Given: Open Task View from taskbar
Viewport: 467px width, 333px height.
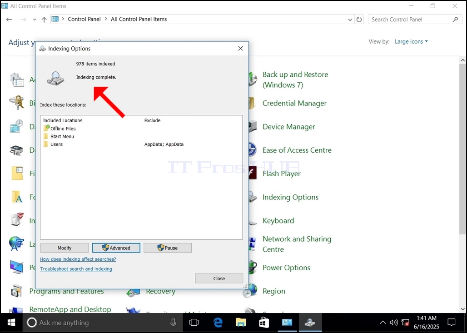Looking at the screenshot, I should (194, 322).
